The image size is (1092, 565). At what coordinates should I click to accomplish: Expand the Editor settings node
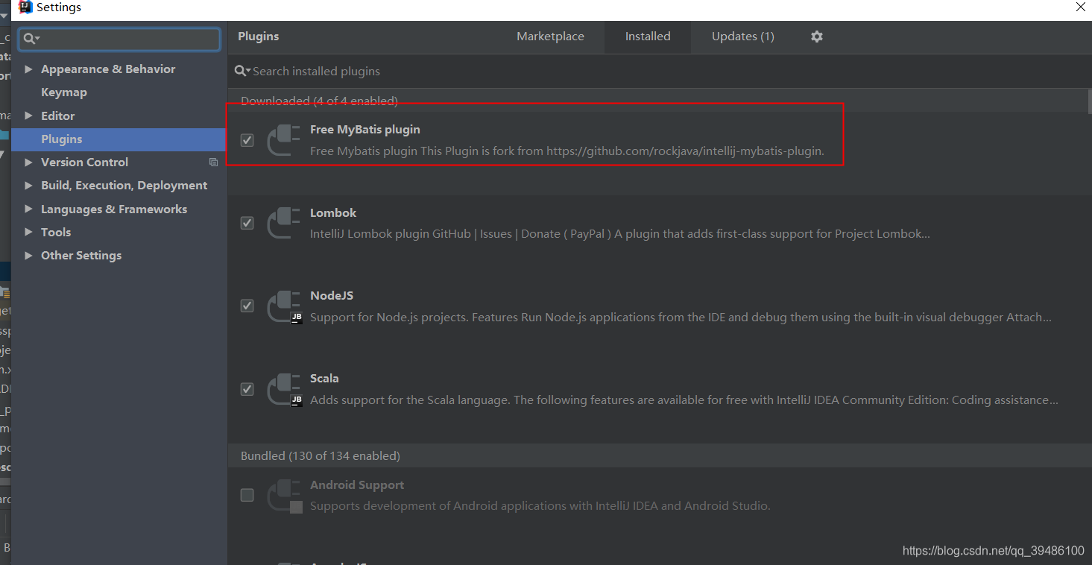(x=28, y=116)
